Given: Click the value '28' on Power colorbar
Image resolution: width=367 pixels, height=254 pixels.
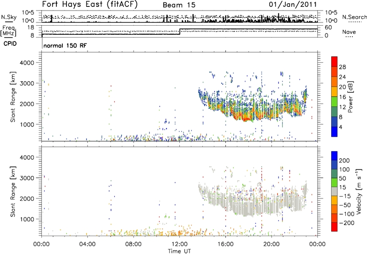Looking at the screenshot, I should pos(342,67).
